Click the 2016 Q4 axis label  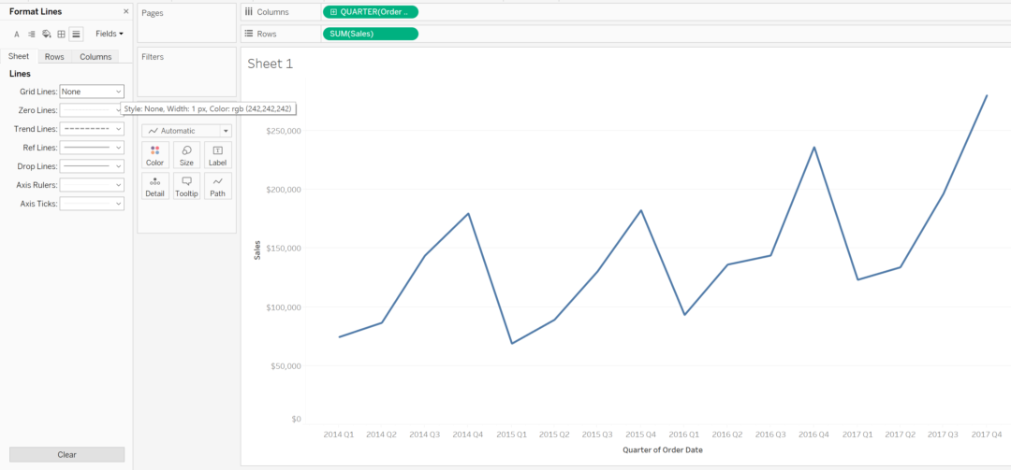(813, 434)
